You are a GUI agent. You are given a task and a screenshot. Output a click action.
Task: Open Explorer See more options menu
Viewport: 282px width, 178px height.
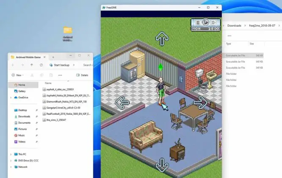point(60,75)
